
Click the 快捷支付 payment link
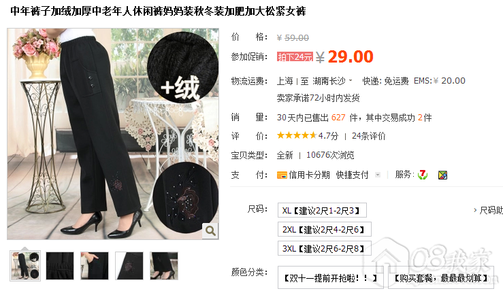[x=352, y=175]
